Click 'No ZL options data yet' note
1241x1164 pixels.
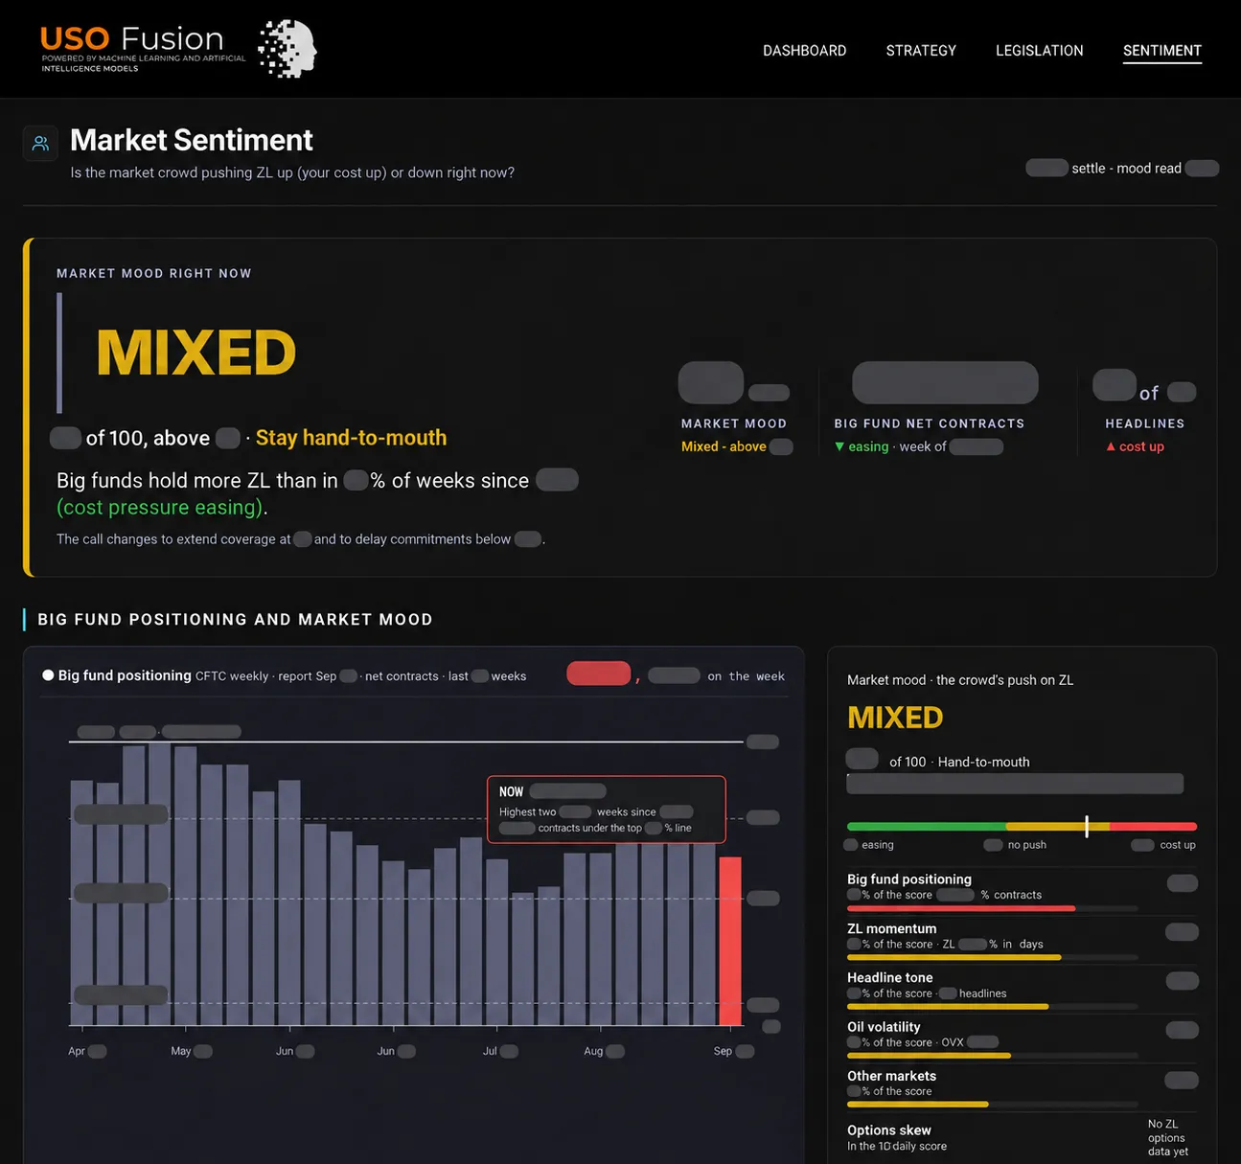[1168, 1138]
